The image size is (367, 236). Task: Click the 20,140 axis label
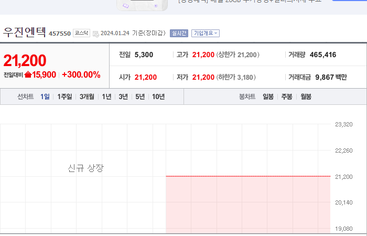pyautogui.click(x=343, y=202)
